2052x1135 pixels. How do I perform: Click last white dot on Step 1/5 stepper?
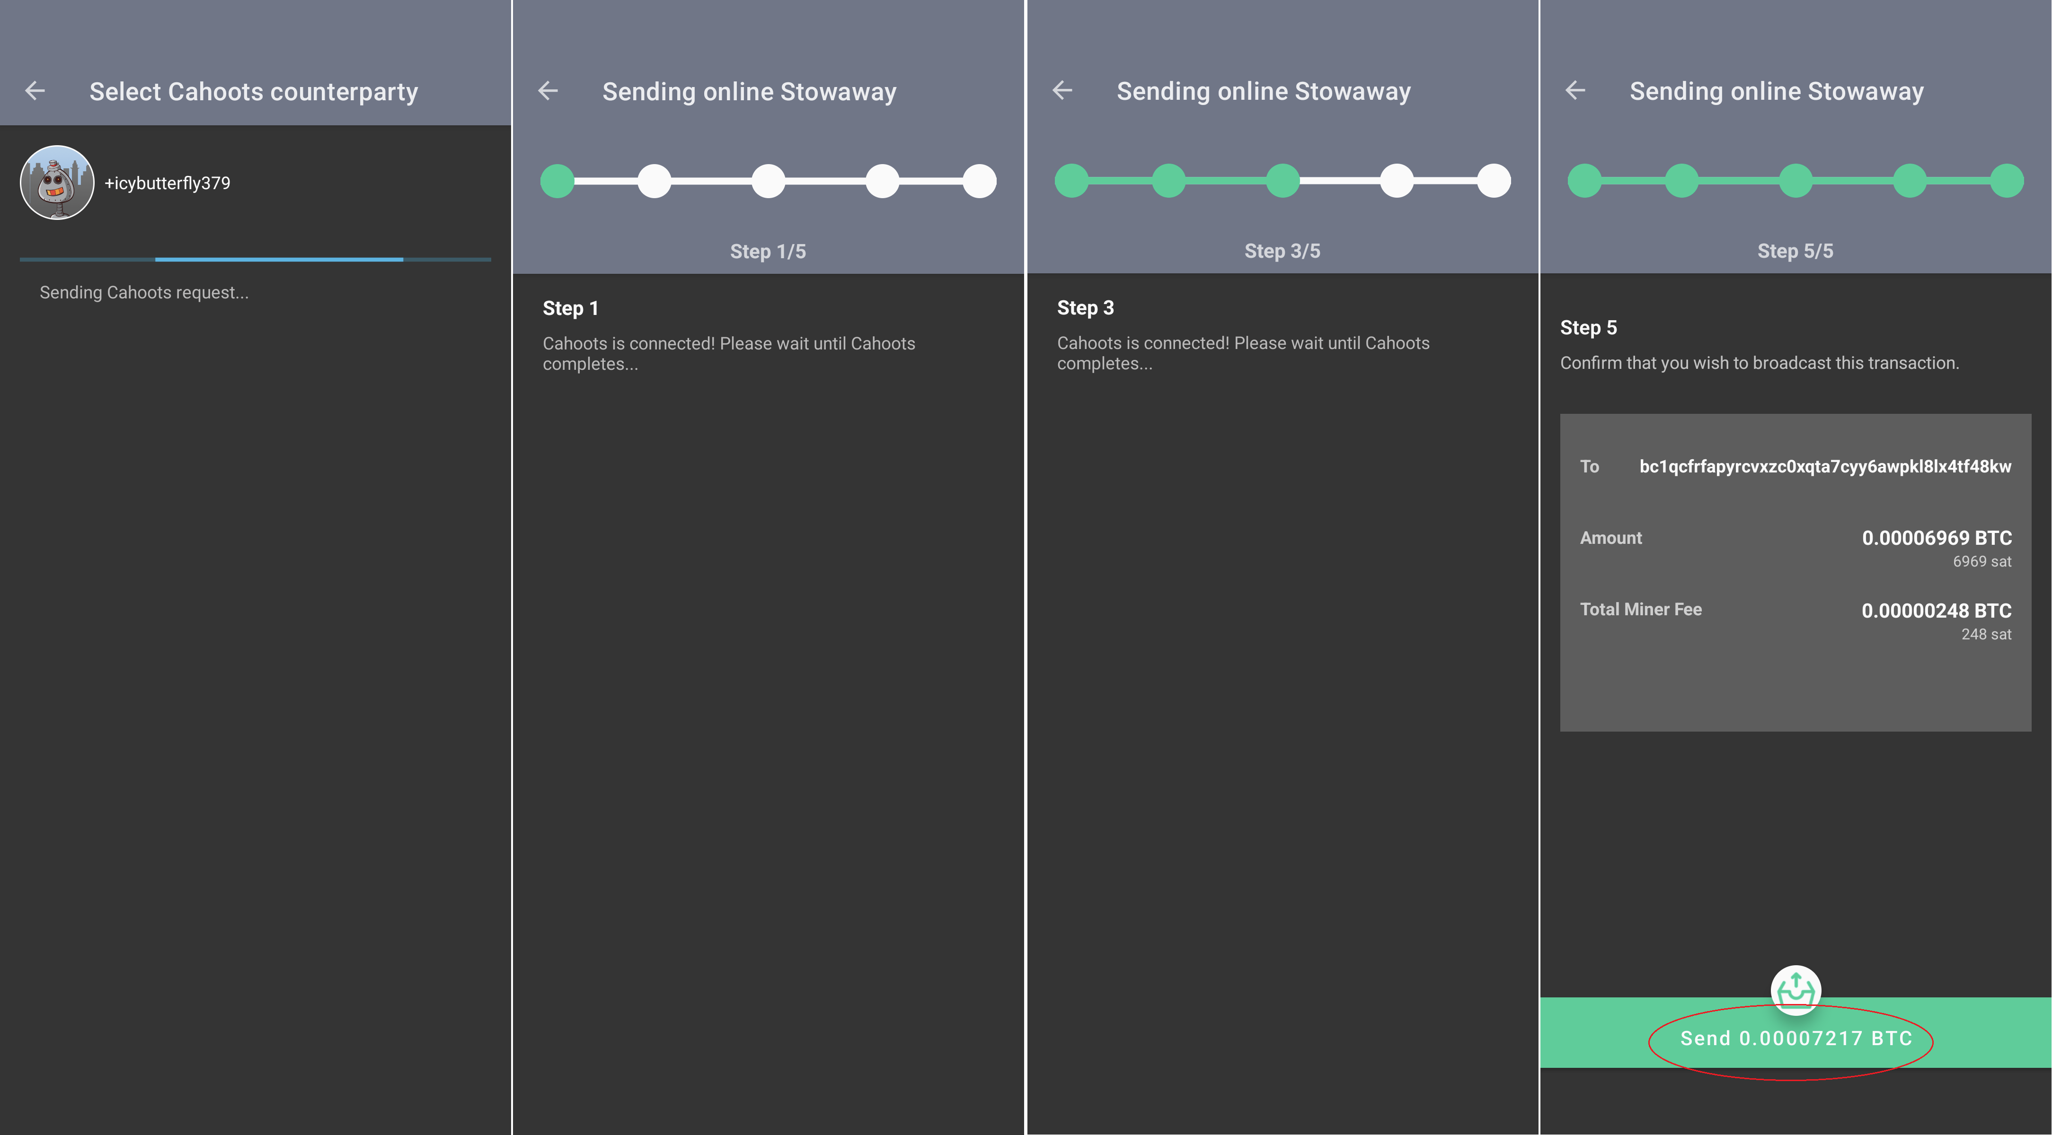[980, 181]
